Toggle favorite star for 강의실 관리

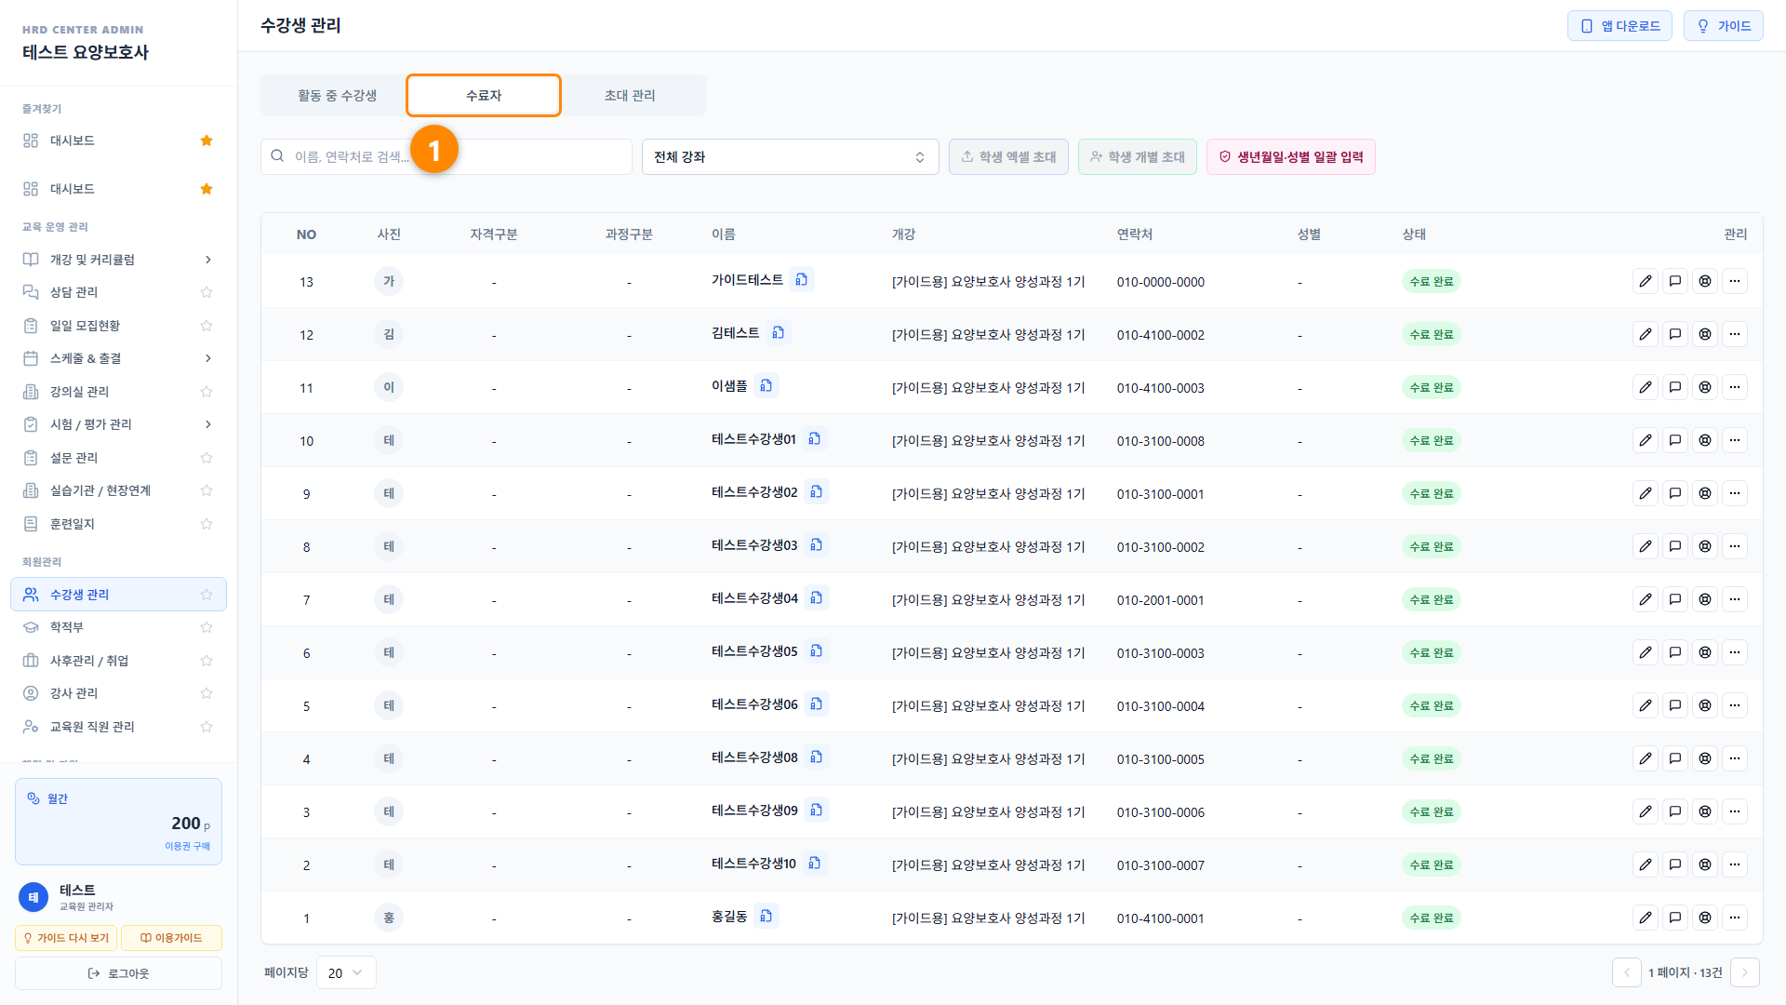point(207,392)
